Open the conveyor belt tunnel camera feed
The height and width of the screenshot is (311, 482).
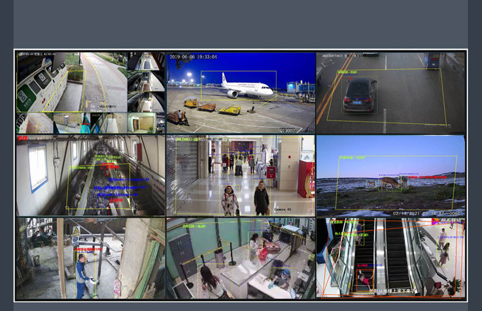(x=91, y=175)
